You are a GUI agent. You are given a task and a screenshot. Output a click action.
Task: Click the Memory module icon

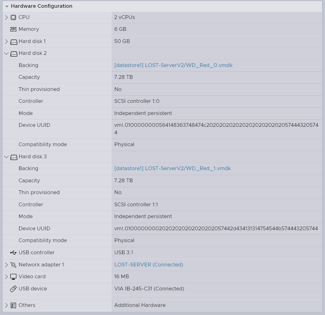click(13, 29)
